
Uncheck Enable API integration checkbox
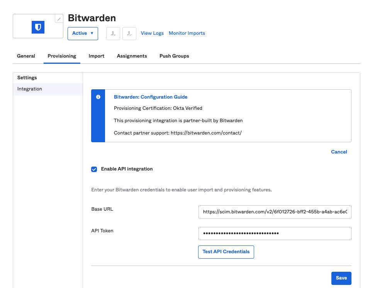(x=94, y=169)
